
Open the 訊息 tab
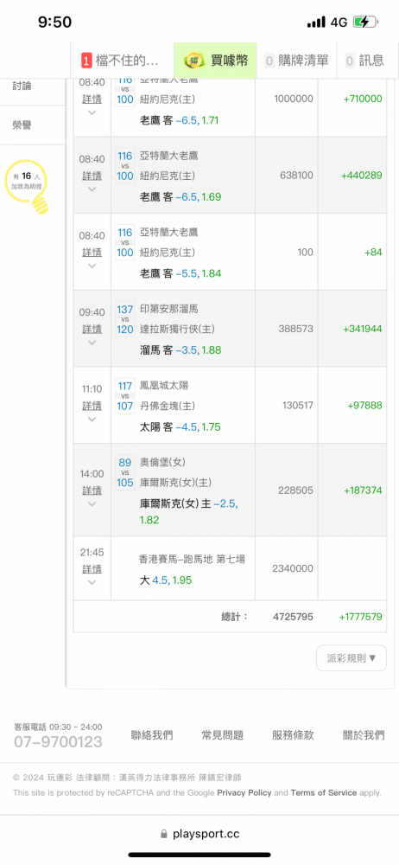pyautogui.click(x=364, y=61)
